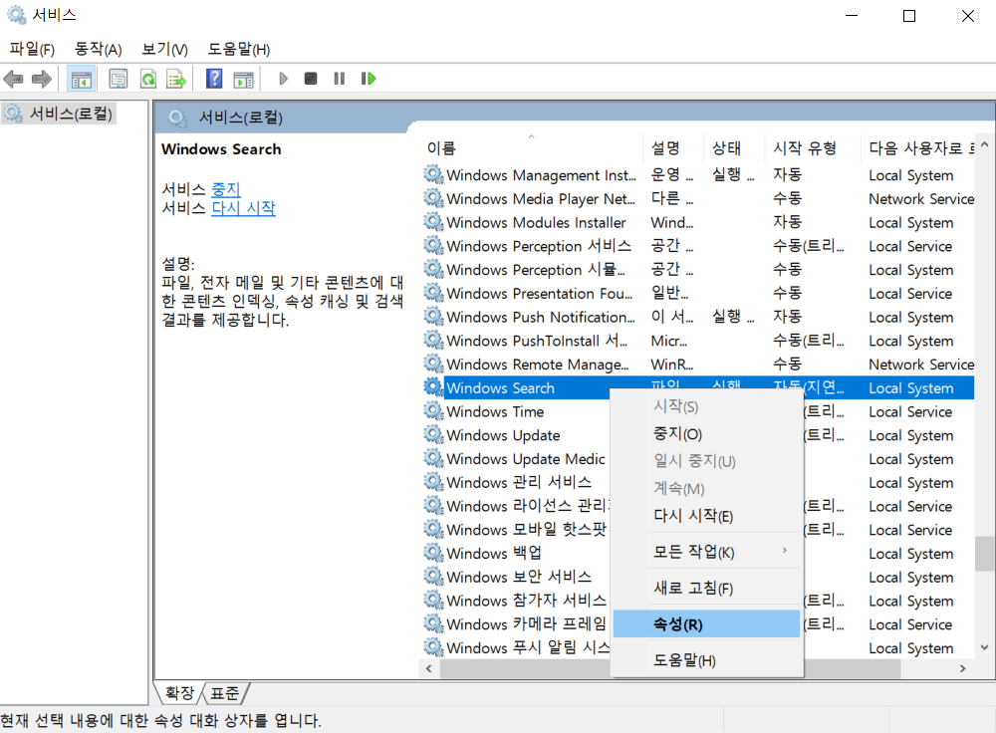996x733 pixels.
Task: Click gear icon of Windows 백업 row
Action: click(x=434, y=553)
